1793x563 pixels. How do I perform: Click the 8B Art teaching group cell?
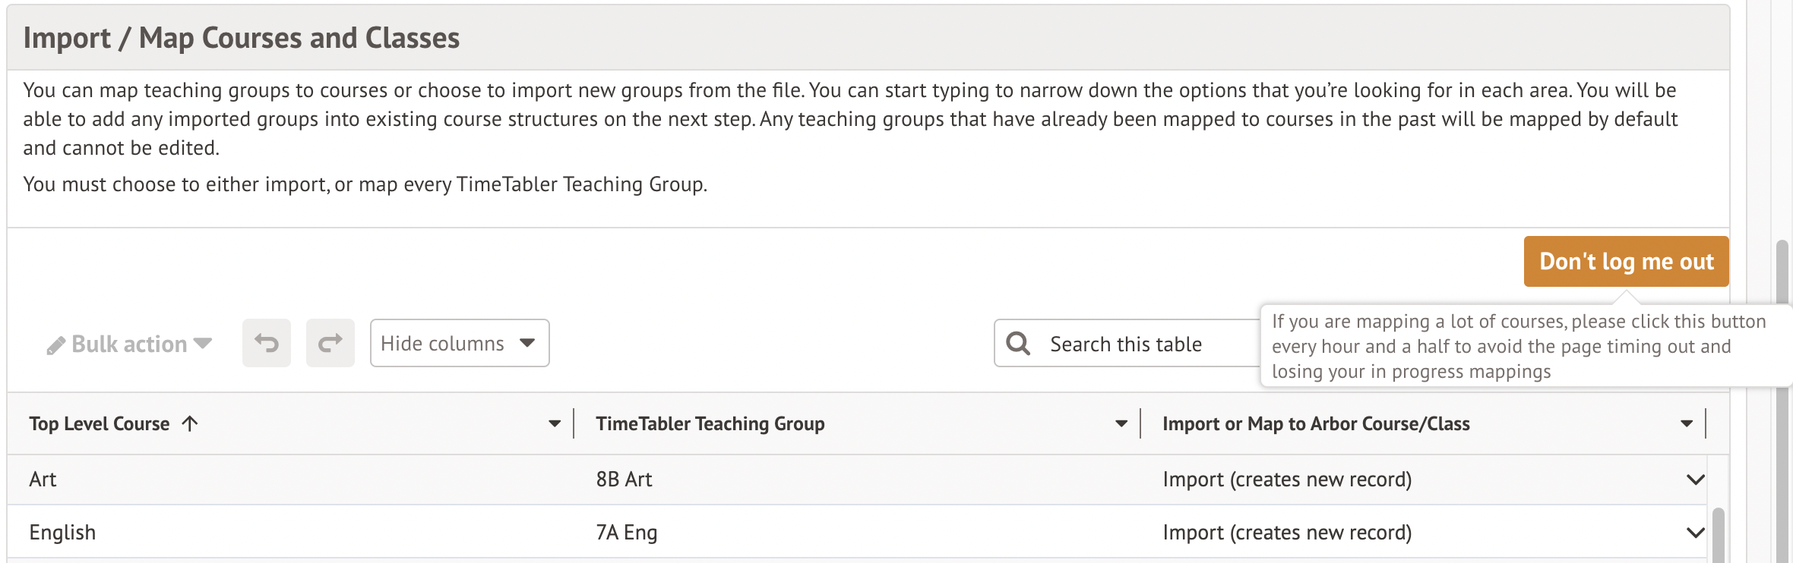624,480
